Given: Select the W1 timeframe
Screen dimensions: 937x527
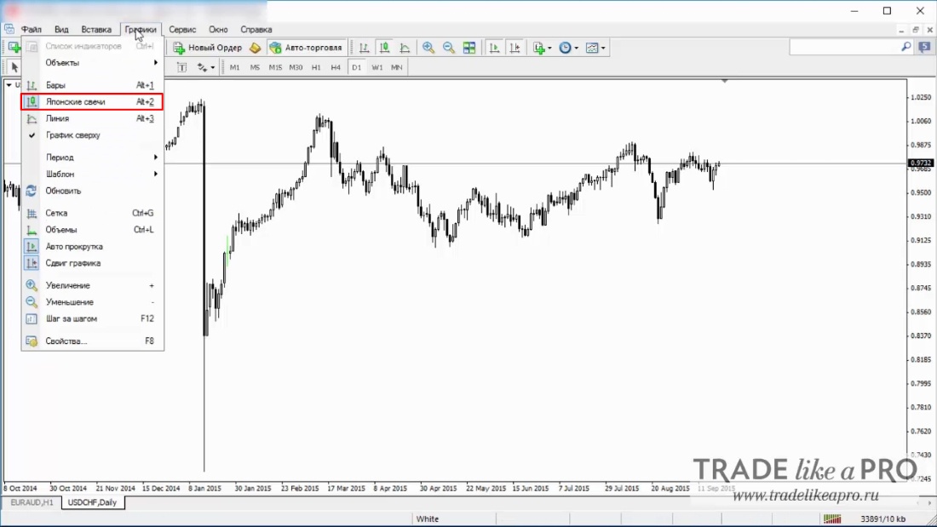Looking at the screenshot, I should click(x=377, y=67).
